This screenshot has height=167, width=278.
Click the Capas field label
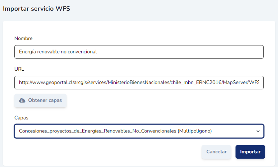pos(21,118)
